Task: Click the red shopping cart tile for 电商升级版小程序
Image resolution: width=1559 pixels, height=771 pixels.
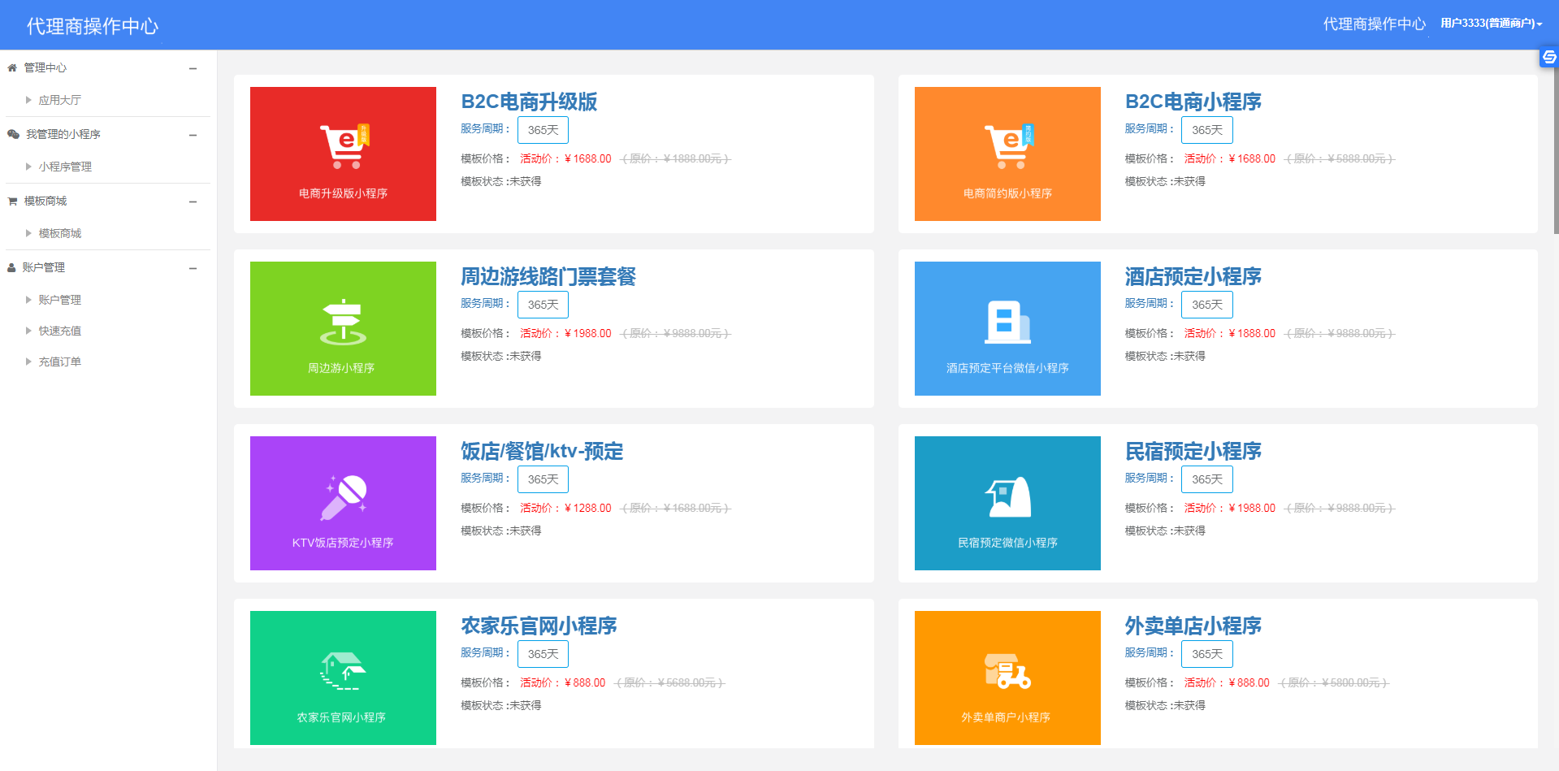Action: pos(342,154)
